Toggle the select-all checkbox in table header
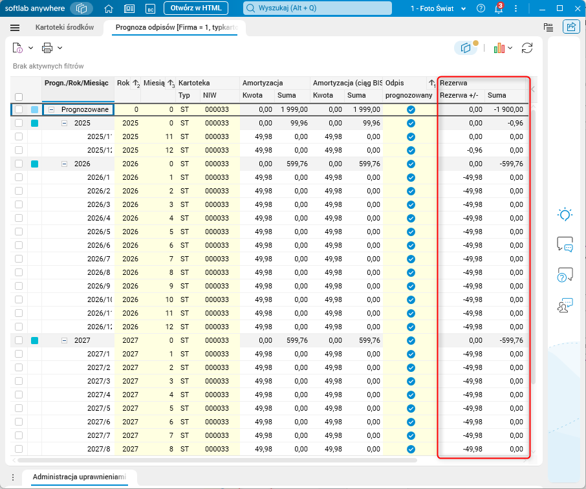 [19, 96]
